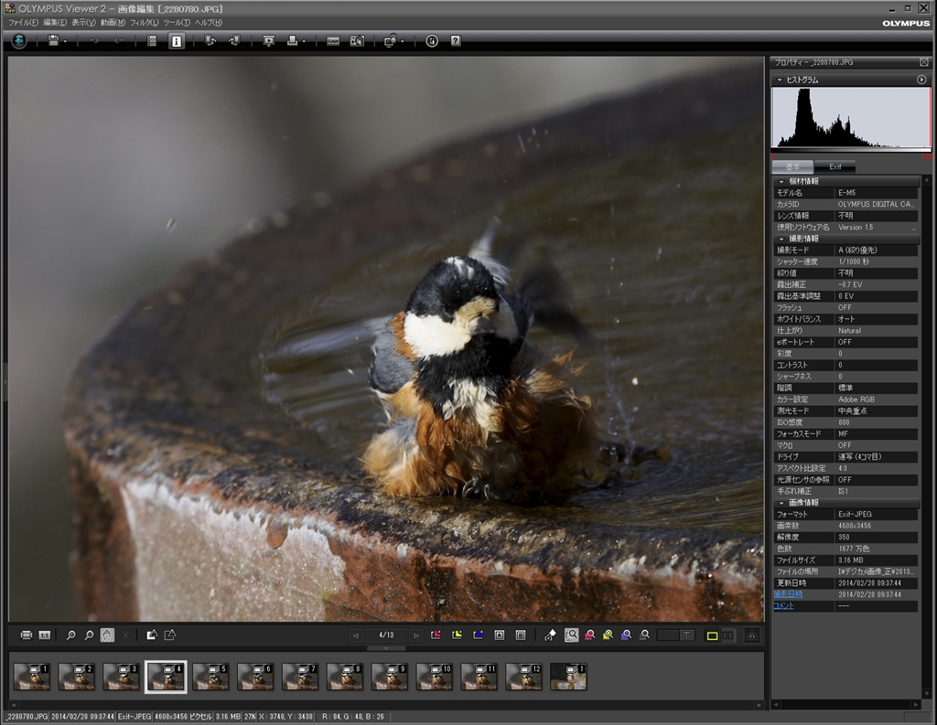Viewport: 937px width, 725px height.
Task: Select thumbnail number 7 in filmstrip
Action: [x=299, y=677]
